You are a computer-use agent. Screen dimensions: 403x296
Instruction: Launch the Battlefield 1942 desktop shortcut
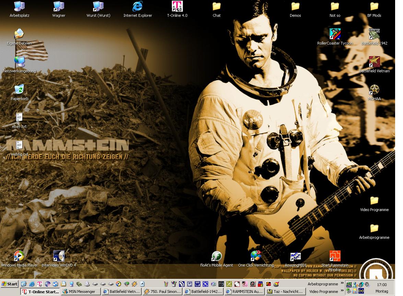374,37
